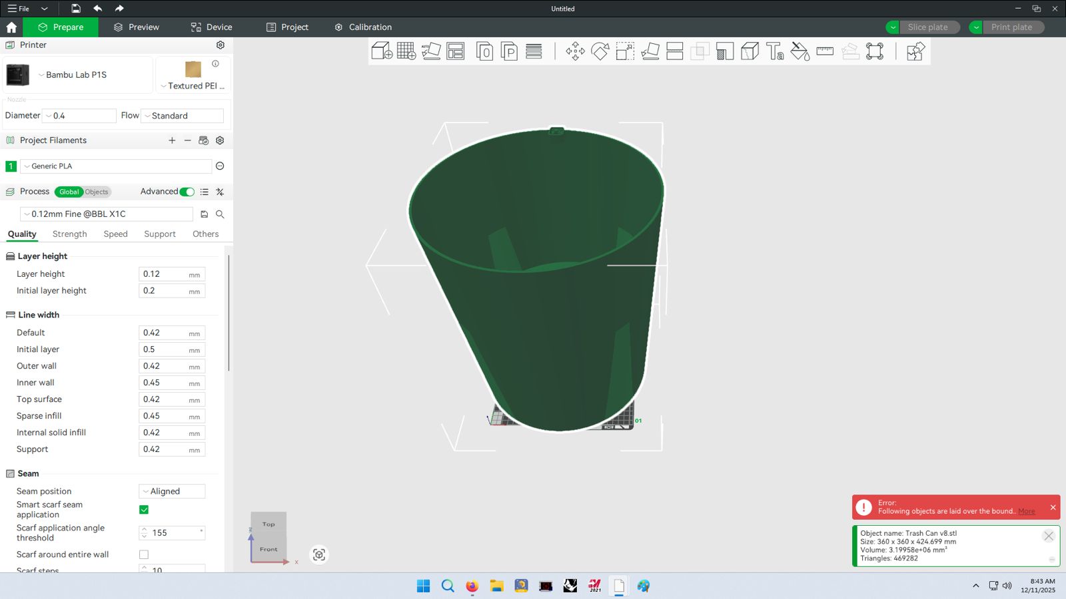1066x599 pixels.
Task: Open the Text shape tool
Action: (775, 51)
